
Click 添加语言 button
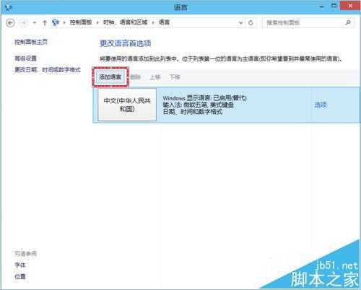click(x=110, y=77)
